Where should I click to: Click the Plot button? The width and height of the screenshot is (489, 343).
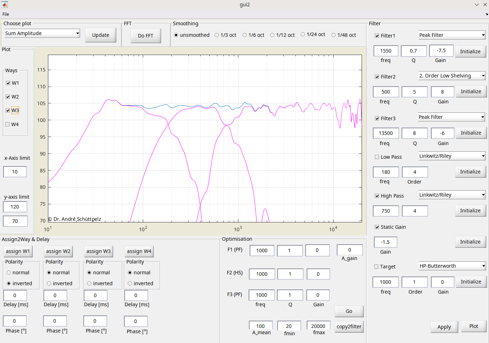(474, 326)
